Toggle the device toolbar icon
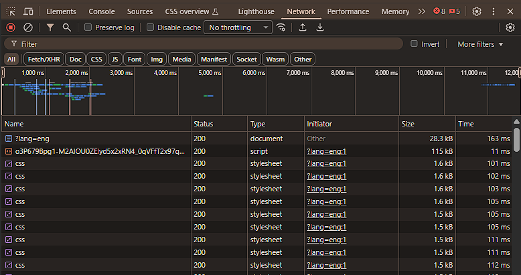 pos(29,11)
